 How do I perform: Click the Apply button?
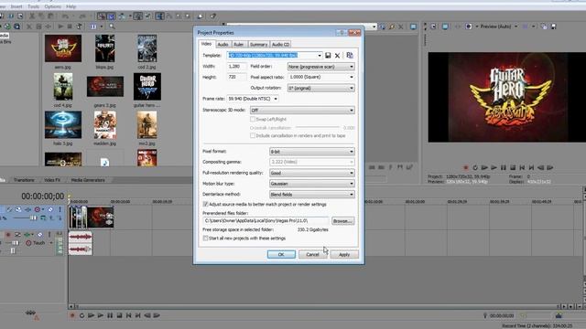pos(344,255)
